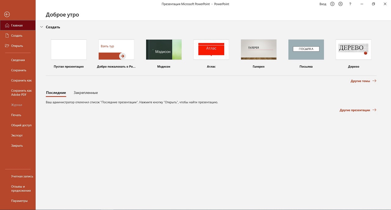This screenshot has height=210, width=391.
Task: Click Вход to sign in
Action: (323, 4)
